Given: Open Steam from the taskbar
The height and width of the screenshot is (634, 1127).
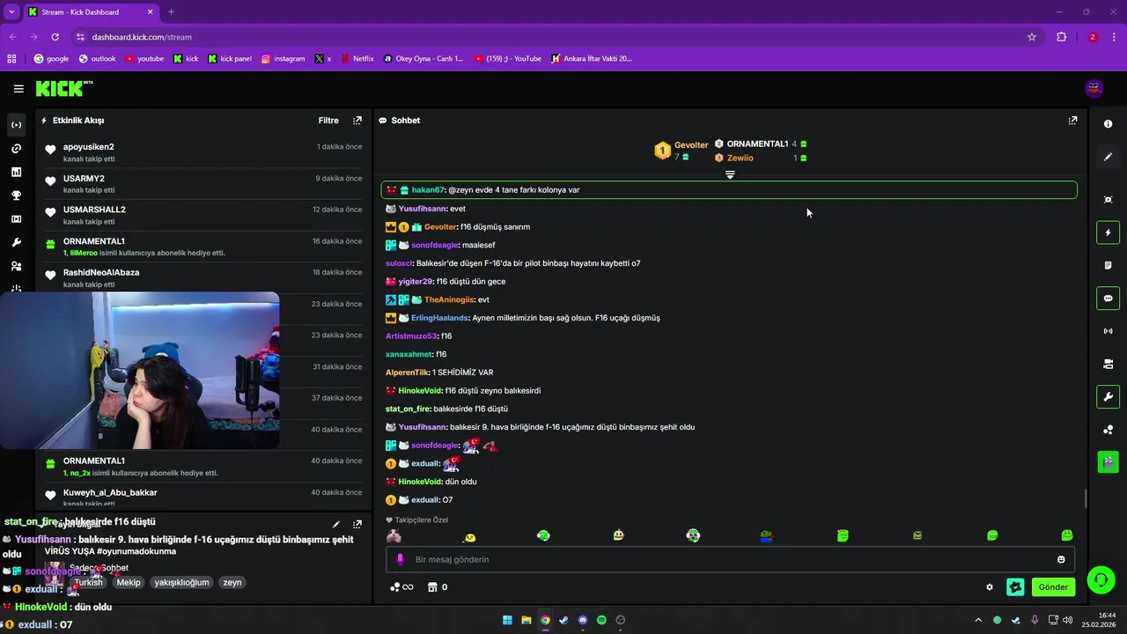Looking at the screenshot, I should [x=563, y=620].
